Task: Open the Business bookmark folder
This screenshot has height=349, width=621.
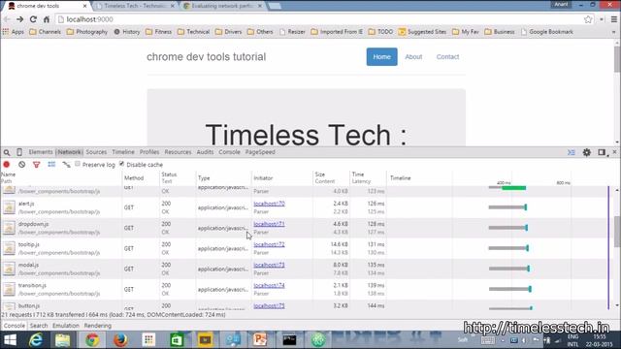Action: coord(500,32)
